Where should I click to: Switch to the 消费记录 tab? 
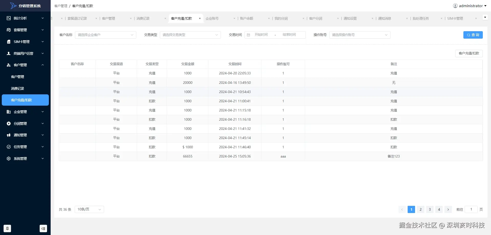(143, 18)
